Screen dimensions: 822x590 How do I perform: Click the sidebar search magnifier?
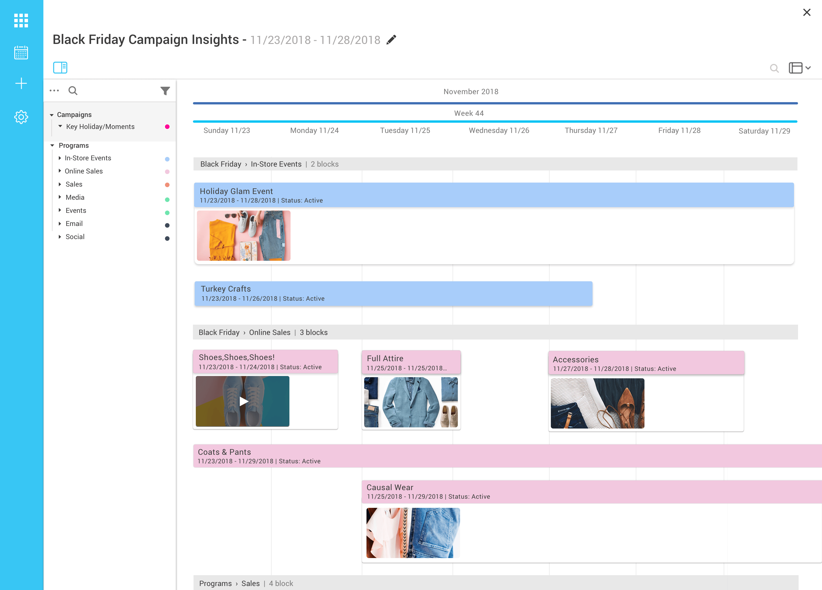point(73,90)
